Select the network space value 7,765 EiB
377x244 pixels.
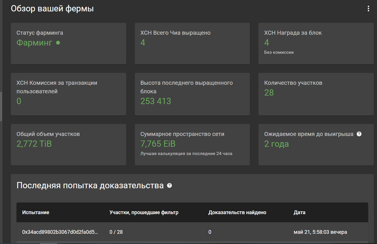pos(158,144)
